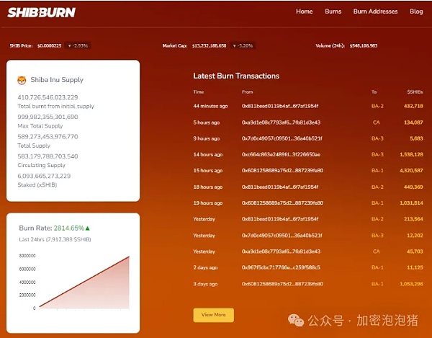Open address in the 44 minutes ago row
Viewport: 432px width, 338px height.
tap(280, 106)
